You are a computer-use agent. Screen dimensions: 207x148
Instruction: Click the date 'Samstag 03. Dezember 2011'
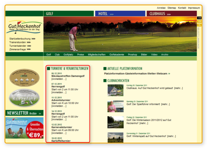137,102
